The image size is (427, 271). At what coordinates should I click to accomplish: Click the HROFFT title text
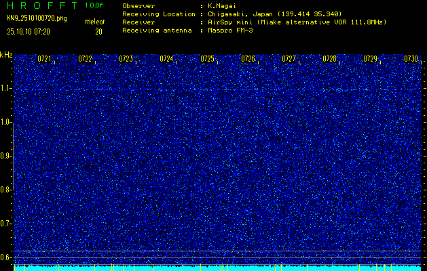coord(42,5)
